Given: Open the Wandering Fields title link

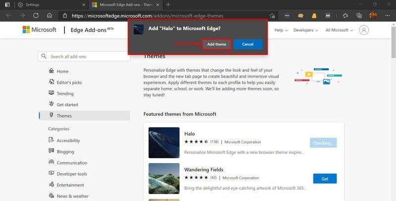Looking at the screenshot, I should (204, 169).
